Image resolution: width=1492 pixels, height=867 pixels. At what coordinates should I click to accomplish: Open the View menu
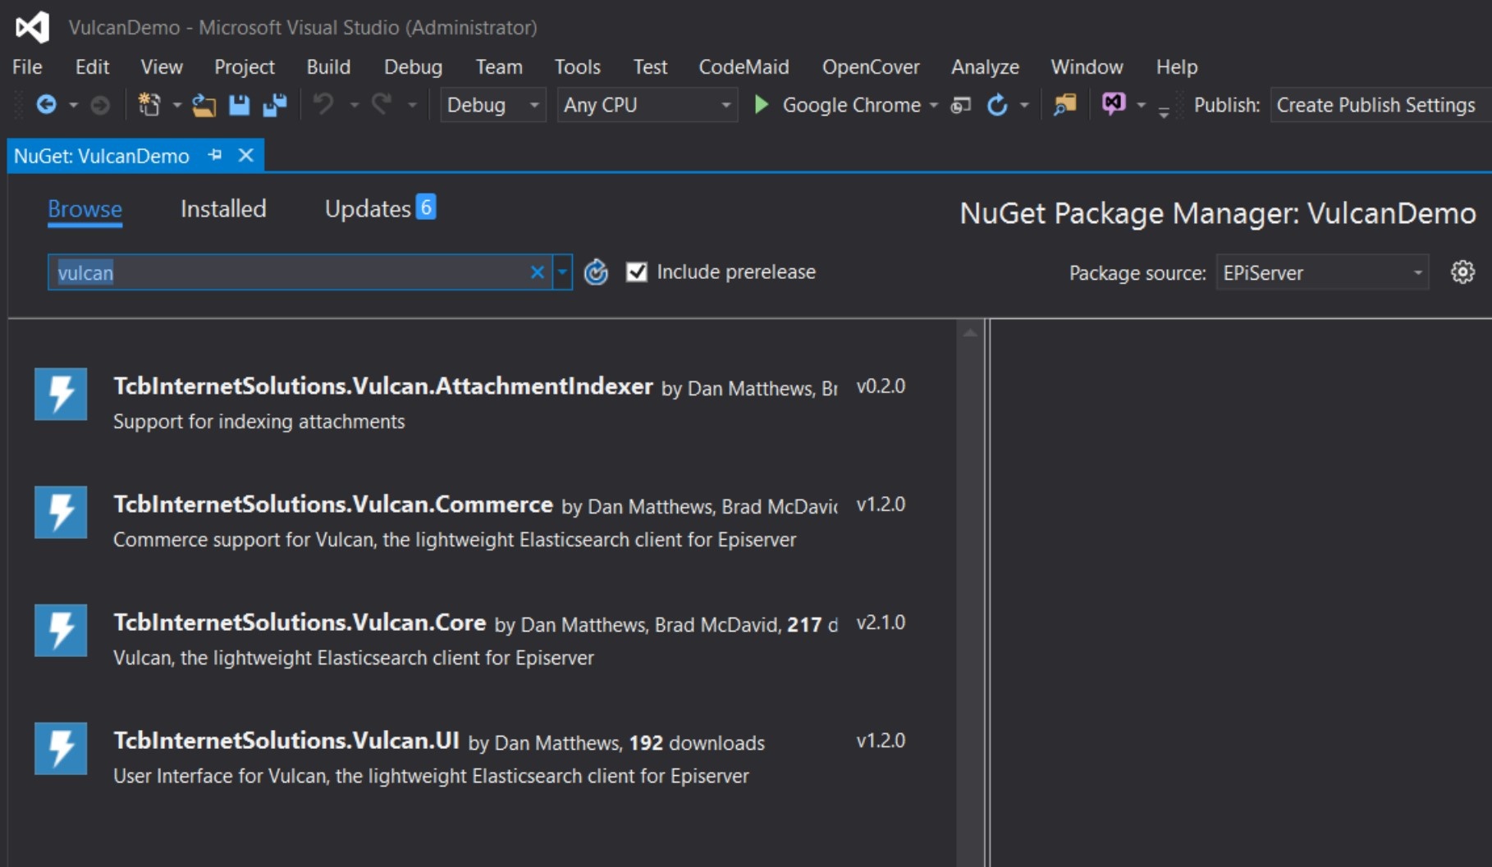[x=161, y=66]
